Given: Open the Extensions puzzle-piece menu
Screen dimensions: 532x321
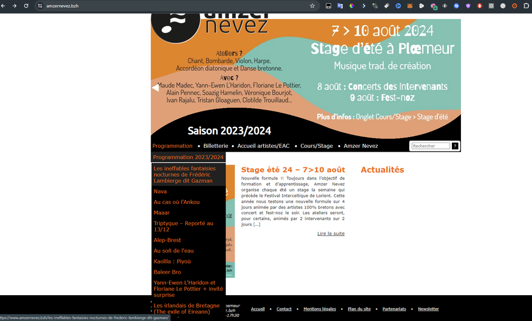Looking at the screenshot, I should [x=526, y=6].
